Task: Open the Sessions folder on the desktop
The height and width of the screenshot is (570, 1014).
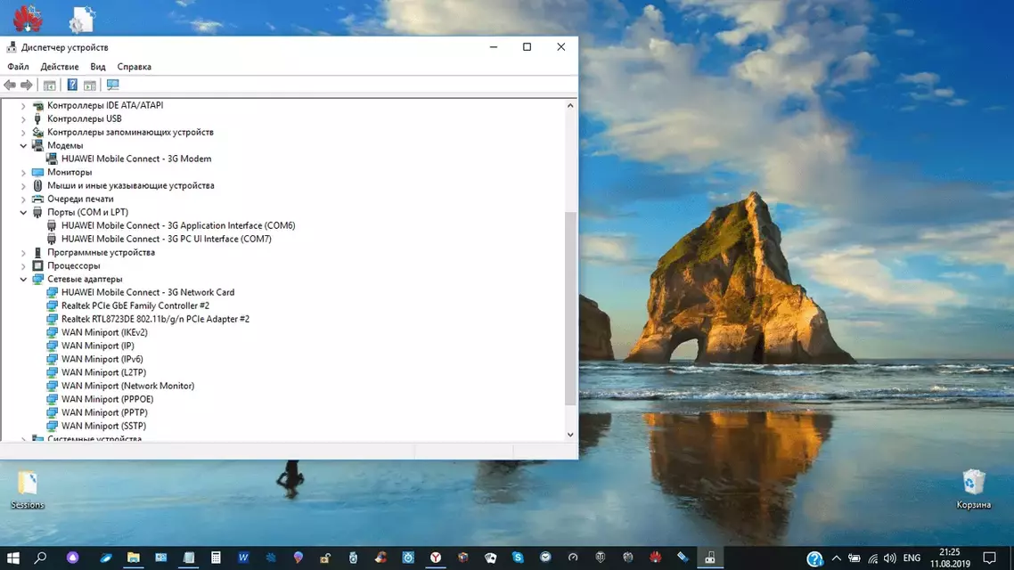Action: pyautogui.click(x=28, y=489)
